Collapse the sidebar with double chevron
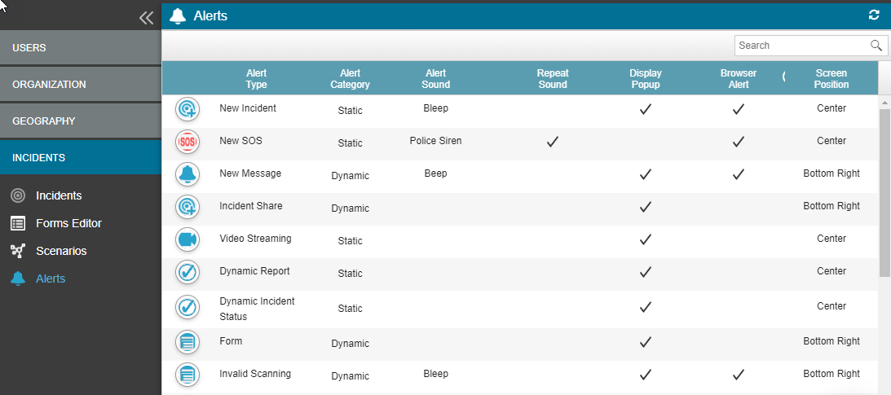The width and height of the screenshot is (891, 395). (x=146, y=18)
